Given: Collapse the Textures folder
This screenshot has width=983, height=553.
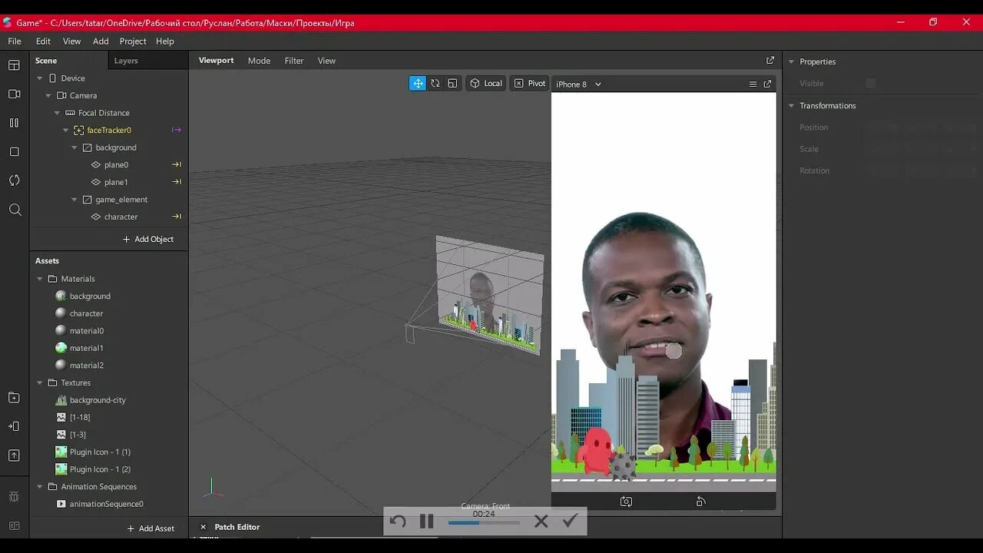Looking at the screenshot, I should tap(40, 382).
